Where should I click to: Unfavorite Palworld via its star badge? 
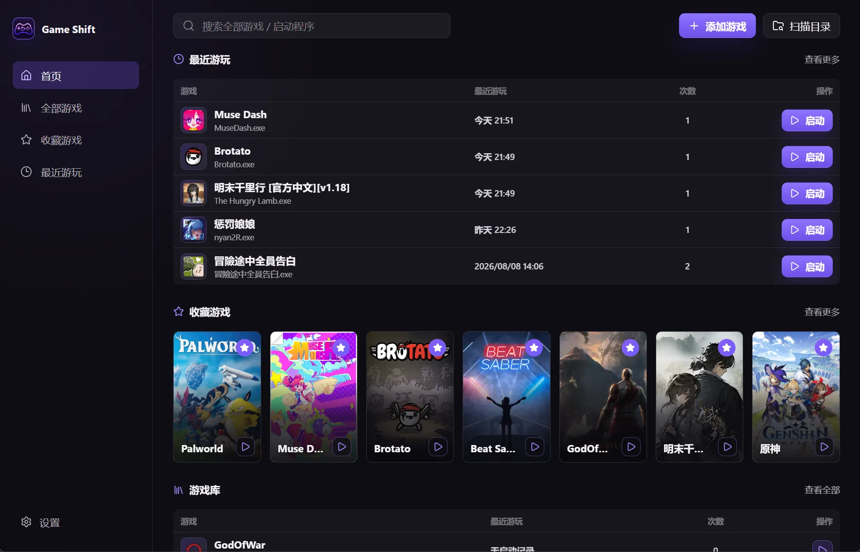pyautogui.click(x=245, y=348)
